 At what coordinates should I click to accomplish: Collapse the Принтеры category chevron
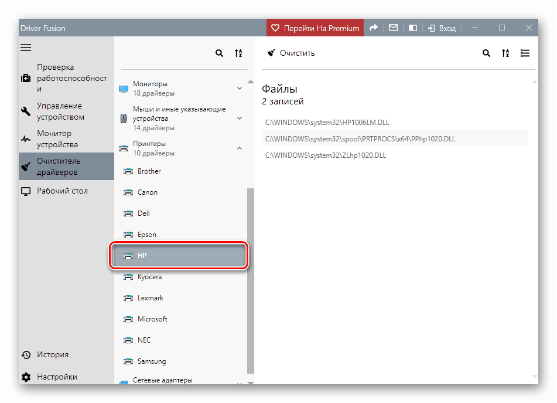(x=240, y=148)
